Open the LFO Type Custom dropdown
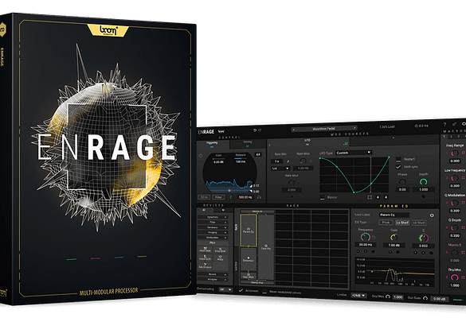 [354, 153]
